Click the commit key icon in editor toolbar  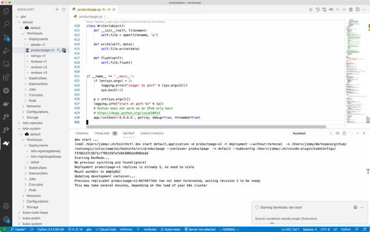(331, 9)
